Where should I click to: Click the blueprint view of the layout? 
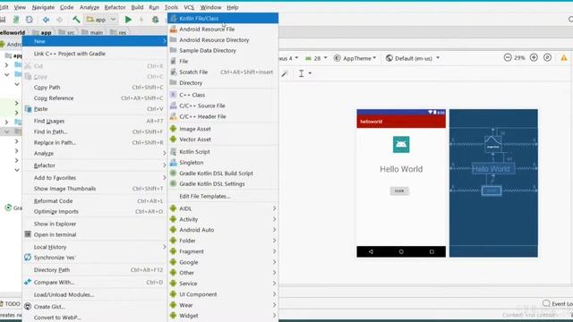pyautogui.click(x=493, y=182)
